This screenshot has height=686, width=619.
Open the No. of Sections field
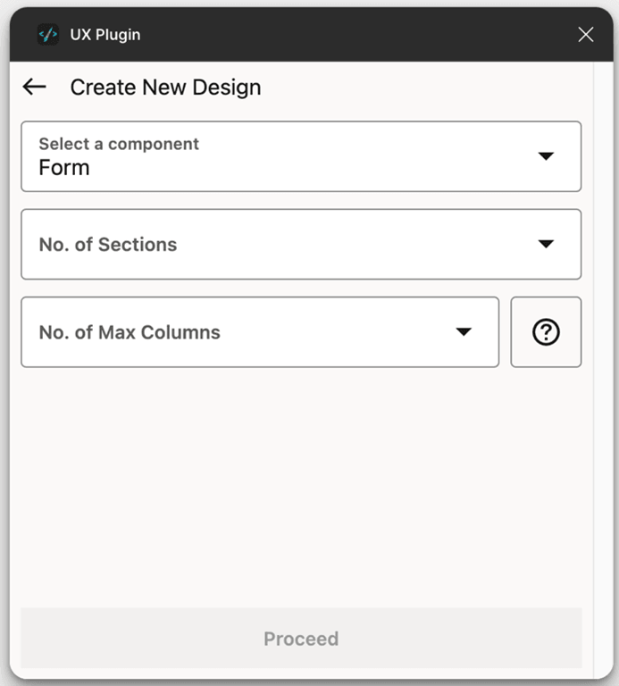click(x=108, y=245)
